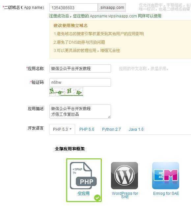Grab the textarea resize handle corner
This screenshot has width=191, height=206.
(x=109, y=117)
